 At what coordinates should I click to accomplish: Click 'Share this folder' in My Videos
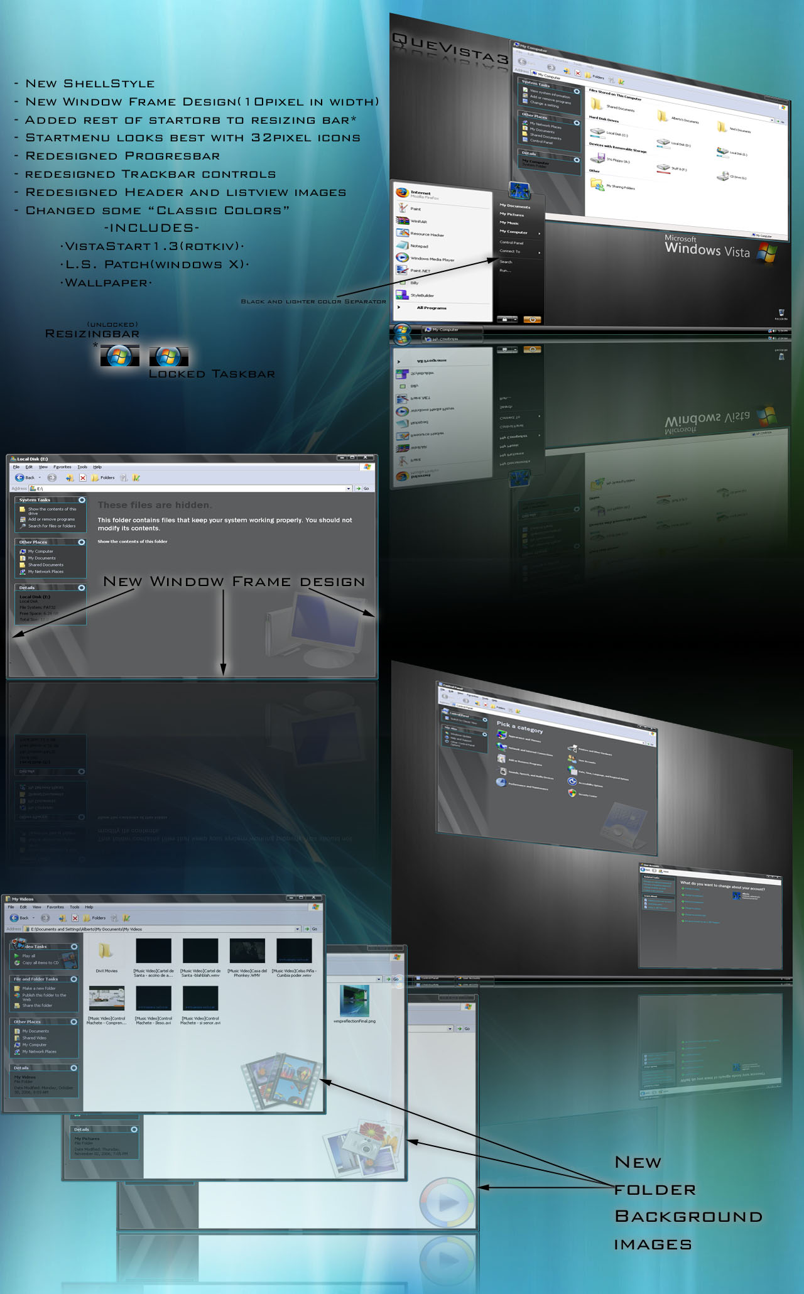[33, 1006]
